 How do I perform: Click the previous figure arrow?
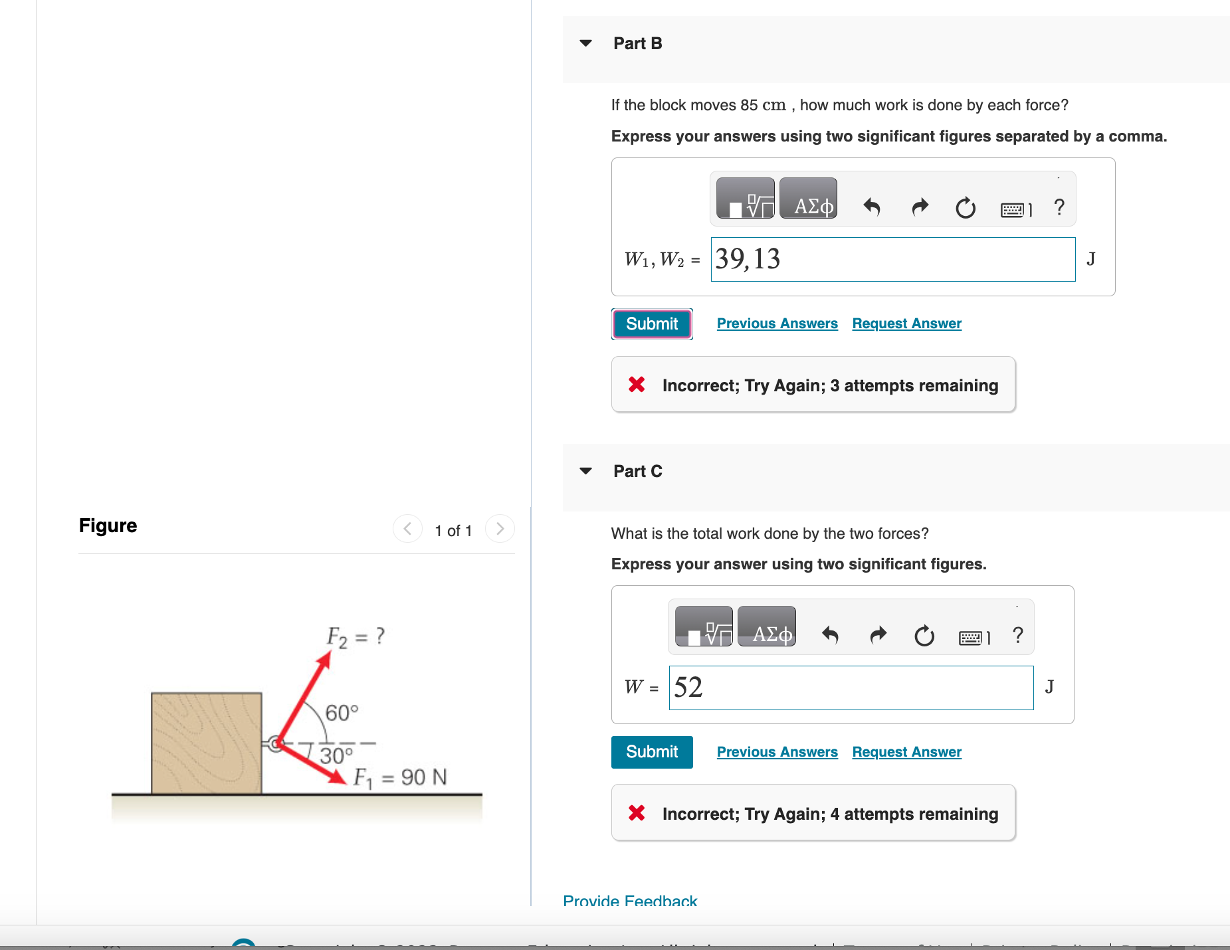407,529
